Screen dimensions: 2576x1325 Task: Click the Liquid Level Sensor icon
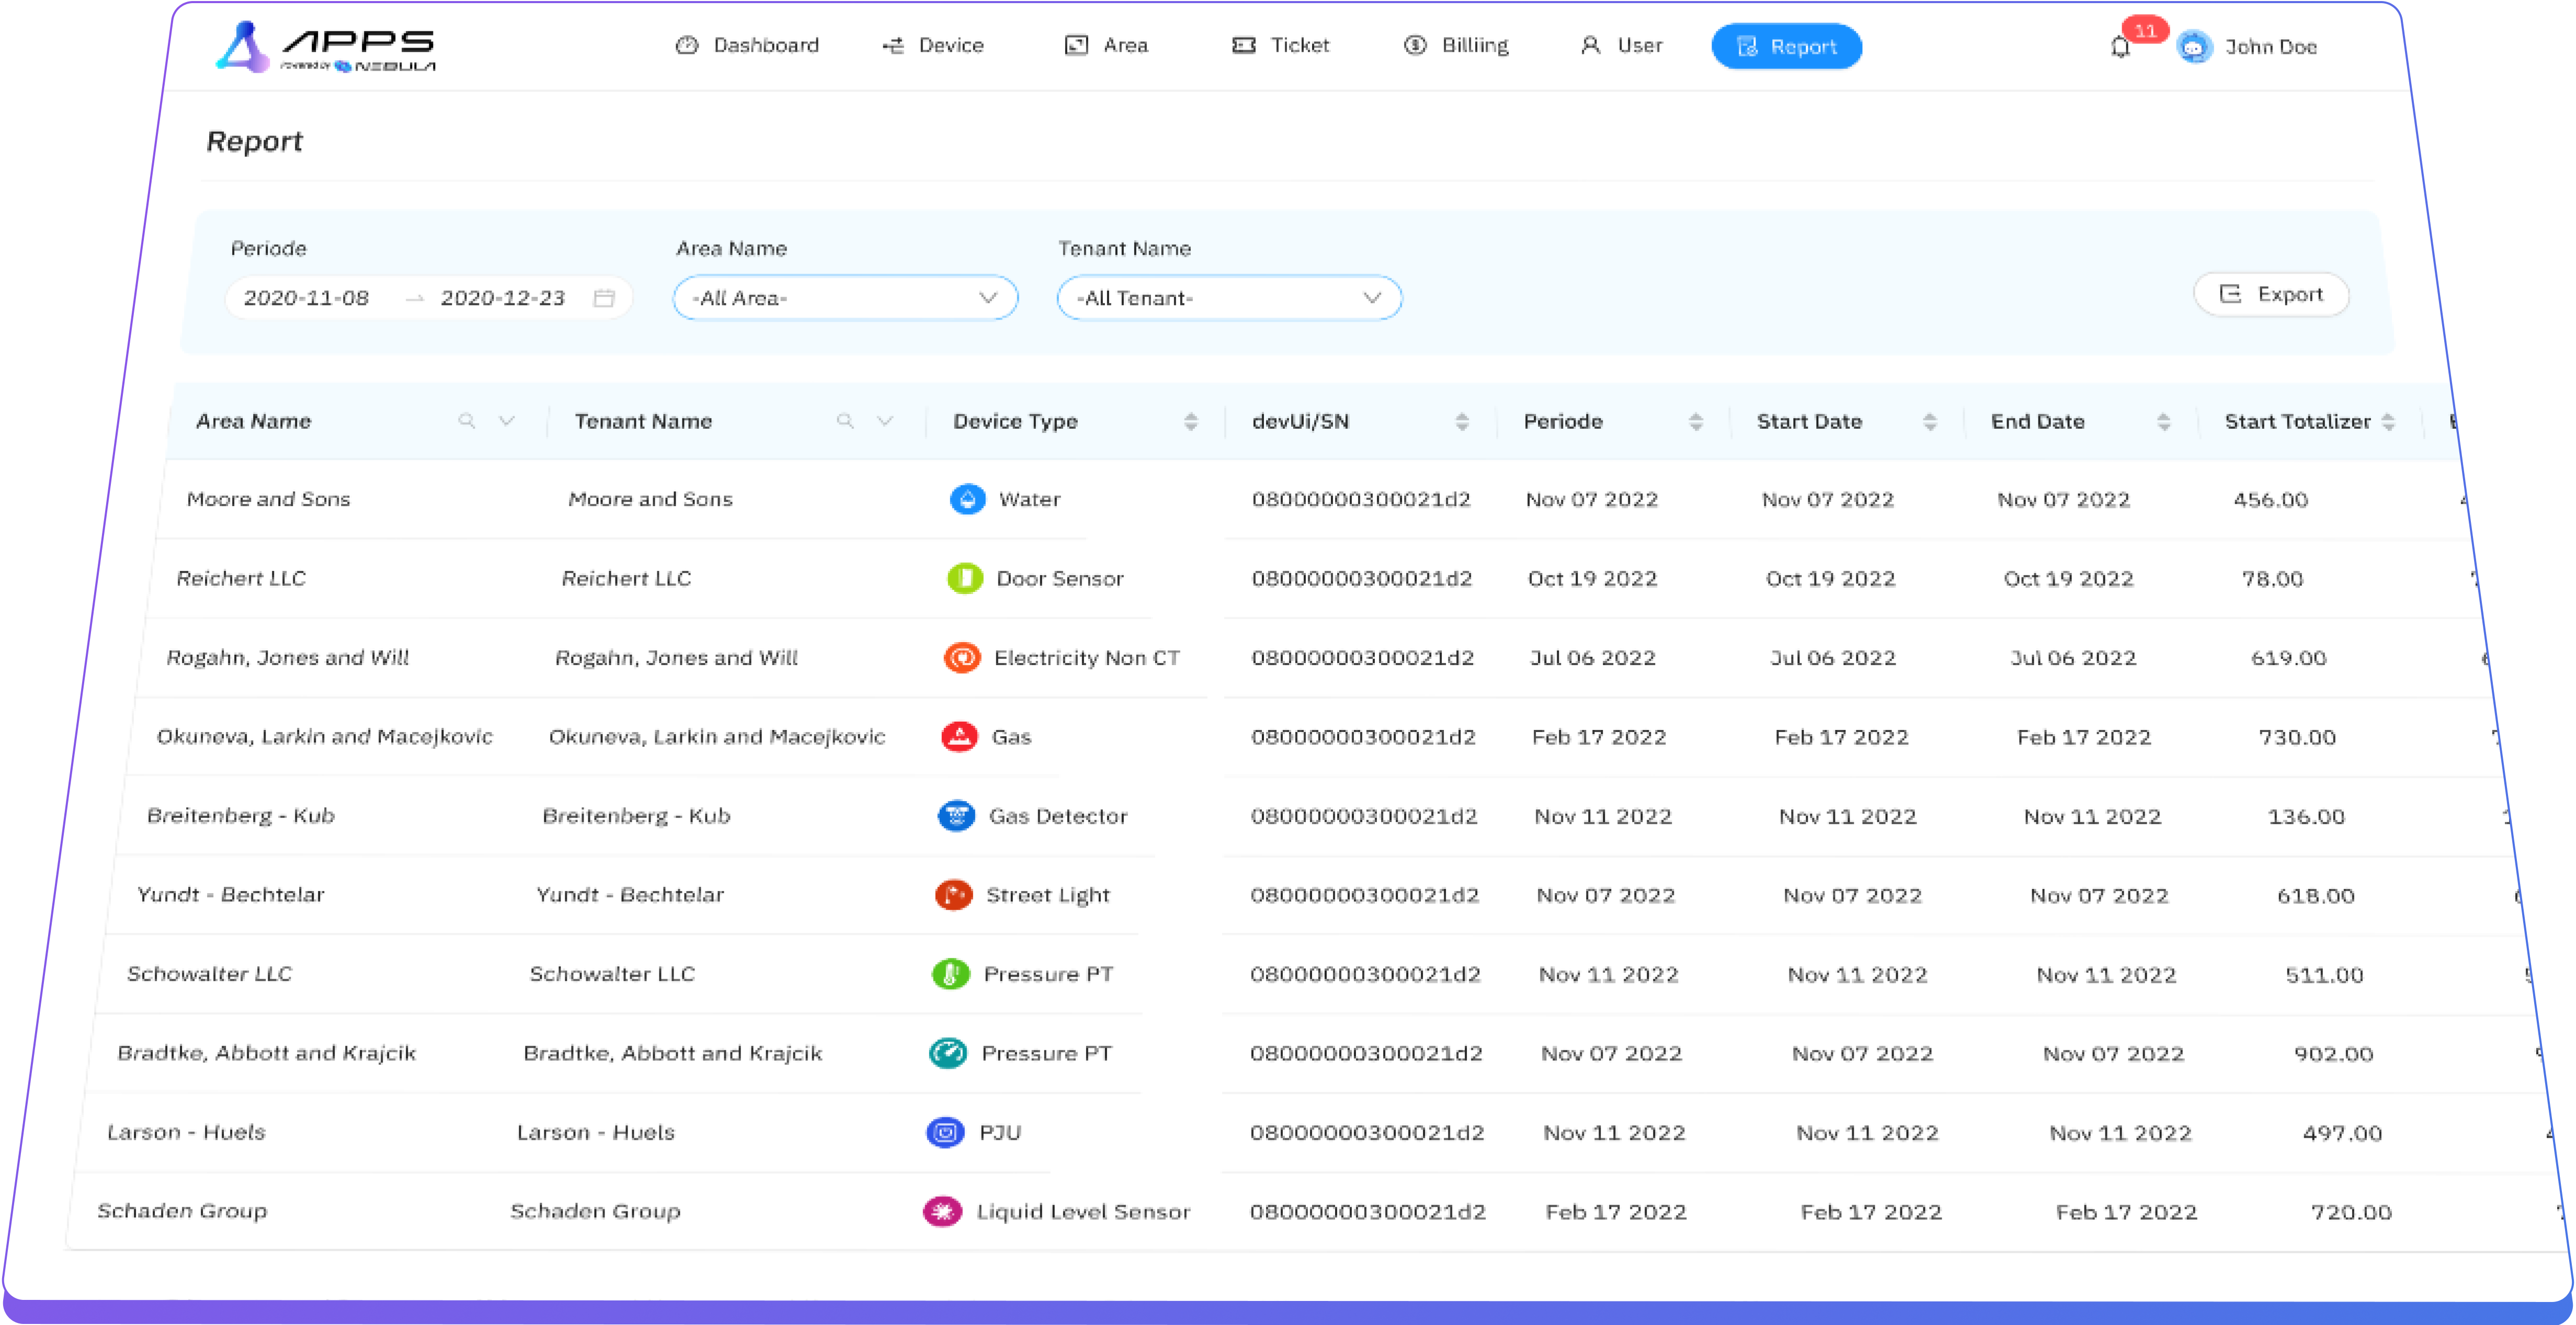click(x=942, y=1211)
